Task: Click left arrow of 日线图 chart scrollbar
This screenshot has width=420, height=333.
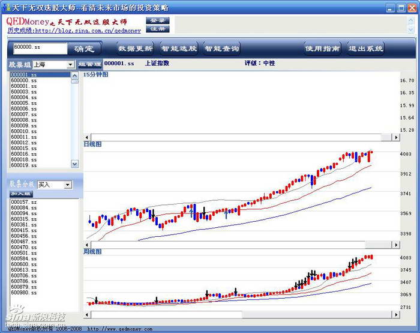Action: click(x=87, y=245)
